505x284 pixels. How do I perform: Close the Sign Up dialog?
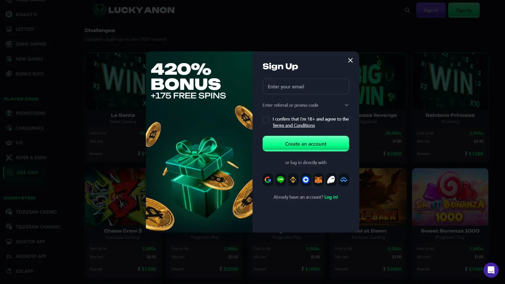tap(350, 60)
